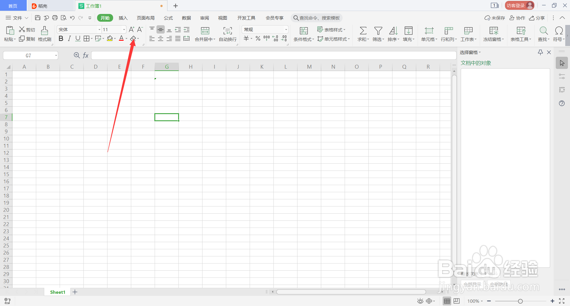Click the Paste clipboard icon

pos(10,31)
